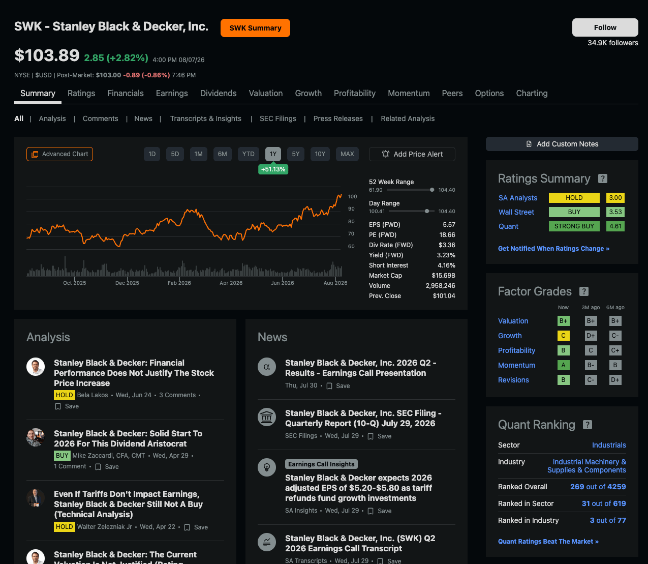Switch to the Dividends tab
648x564 pixels.
(219, 94)
